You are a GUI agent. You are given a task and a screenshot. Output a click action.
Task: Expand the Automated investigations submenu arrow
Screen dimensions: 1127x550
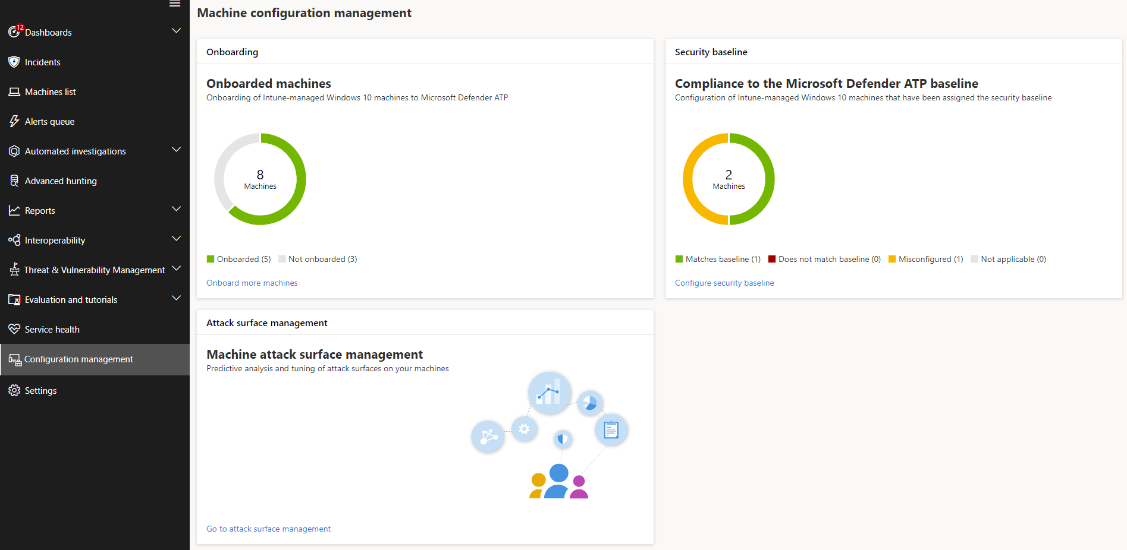pos(176,150)
